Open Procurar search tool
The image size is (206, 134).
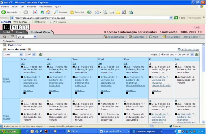[60, 12]
